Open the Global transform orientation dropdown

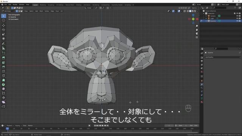pos(89,8)
